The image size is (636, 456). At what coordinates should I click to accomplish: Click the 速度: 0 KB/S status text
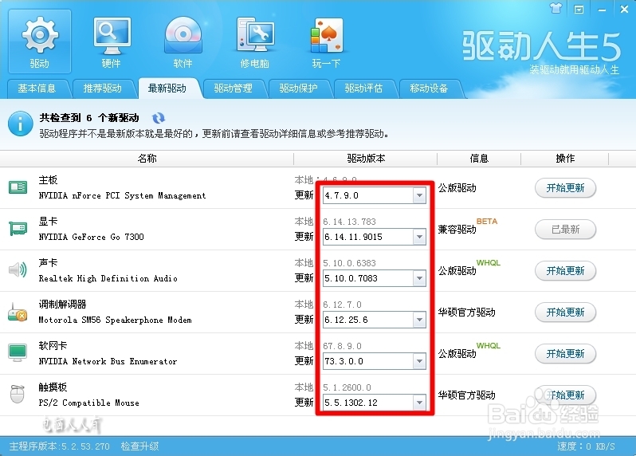586,446
